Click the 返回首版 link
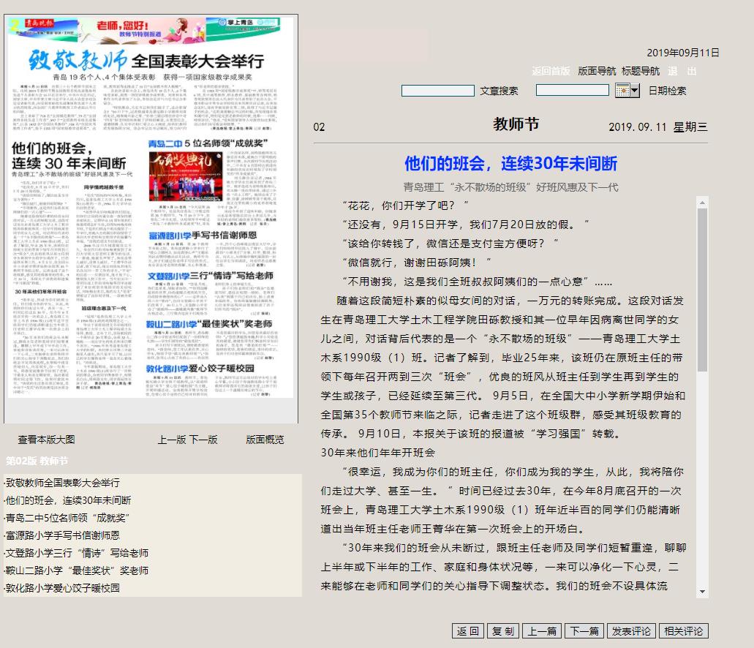Image resolution: width=754 pixels, height=648 pixels. 551,71
